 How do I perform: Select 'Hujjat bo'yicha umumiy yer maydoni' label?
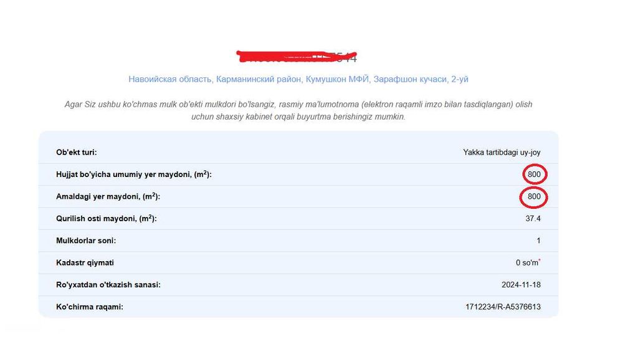pyautogui.click(x=134, y=175)
